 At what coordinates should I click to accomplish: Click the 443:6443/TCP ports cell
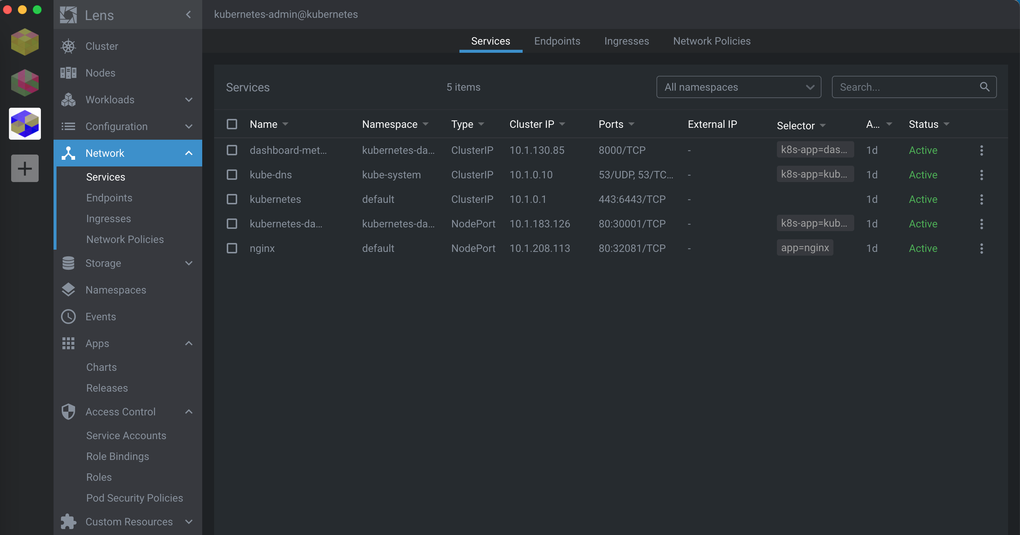coord(632,200)
